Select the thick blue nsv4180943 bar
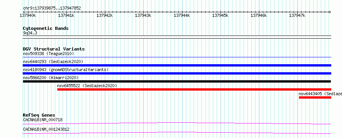The image size is (342, 138). [177, 73]
